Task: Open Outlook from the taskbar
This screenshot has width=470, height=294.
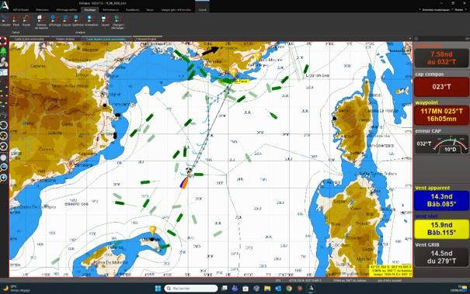Action: coord(278,289)
